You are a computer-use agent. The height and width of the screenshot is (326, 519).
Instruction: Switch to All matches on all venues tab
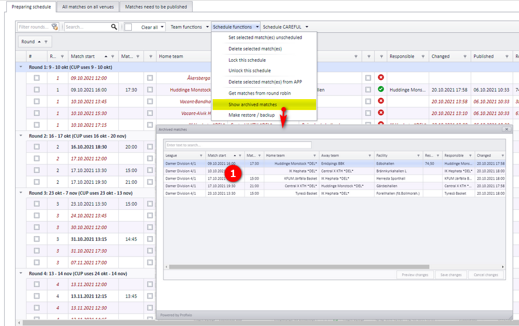click(88, 7)
